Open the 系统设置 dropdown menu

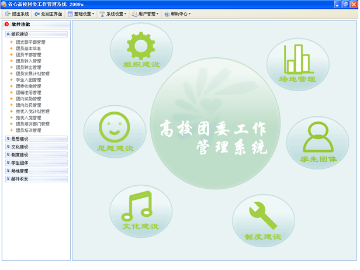point(113,13)
